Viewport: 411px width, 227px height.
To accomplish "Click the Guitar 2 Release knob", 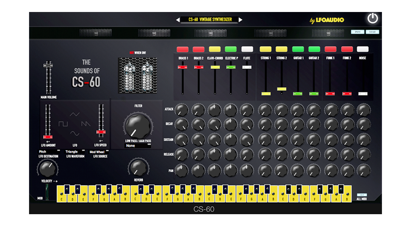I will (314, 155).
